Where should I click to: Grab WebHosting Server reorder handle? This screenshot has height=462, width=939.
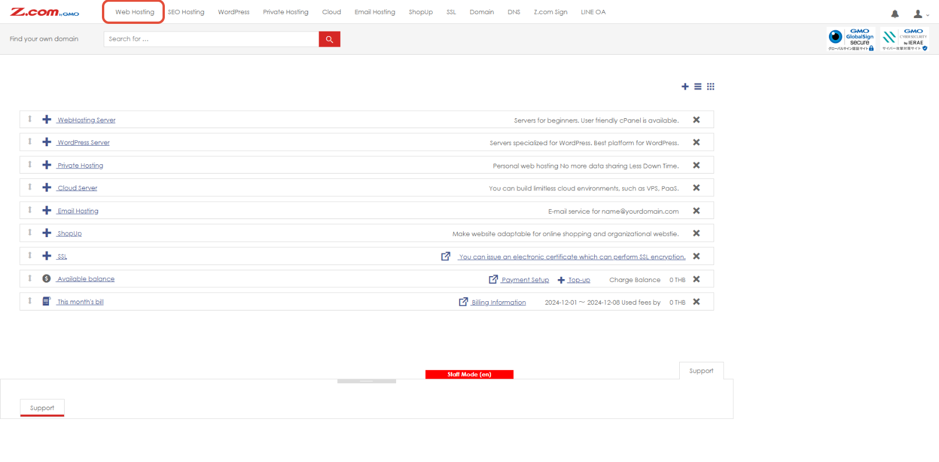[x=30, y=119]
